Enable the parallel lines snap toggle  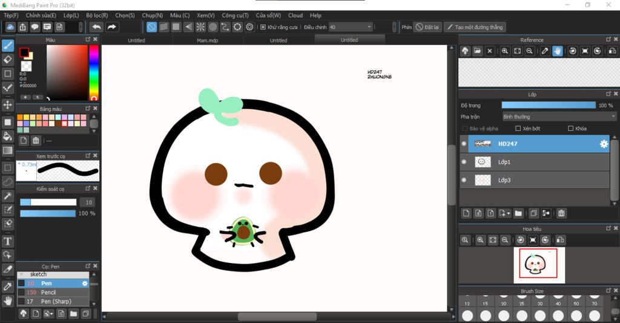[163, 27]
